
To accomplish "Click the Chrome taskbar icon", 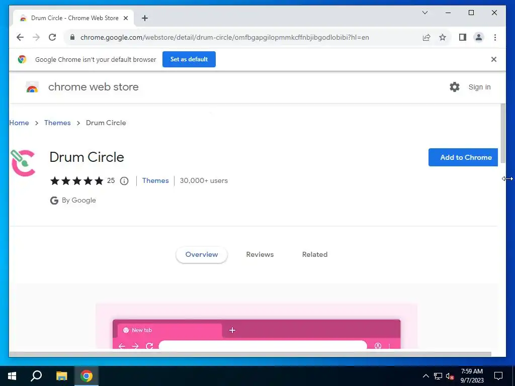I will (x=87, y=376).
